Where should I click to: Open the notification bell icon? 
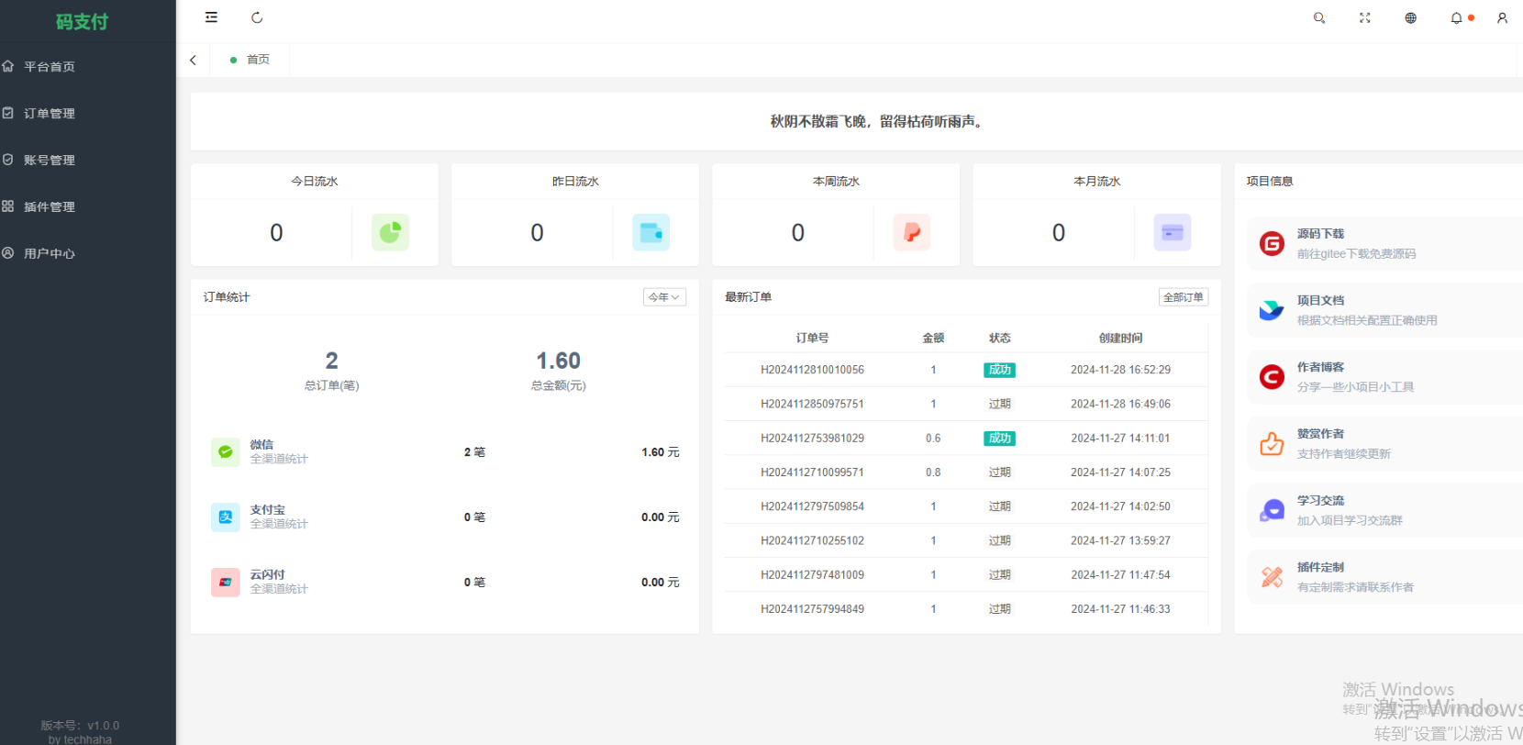tap(1456, 17)
